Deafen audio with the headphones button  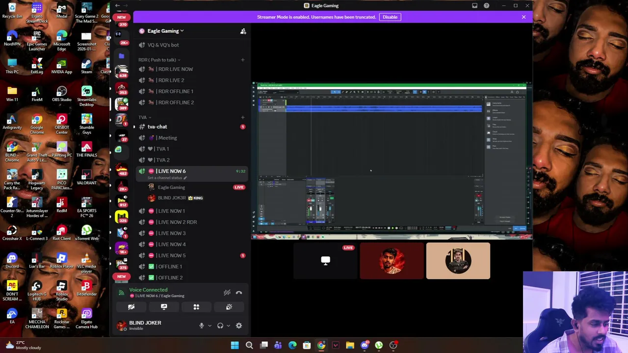[x=220, y=326]
